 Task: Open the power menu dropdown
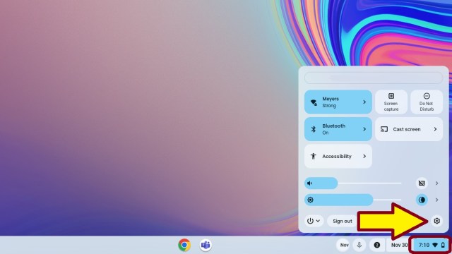[314, 221]
